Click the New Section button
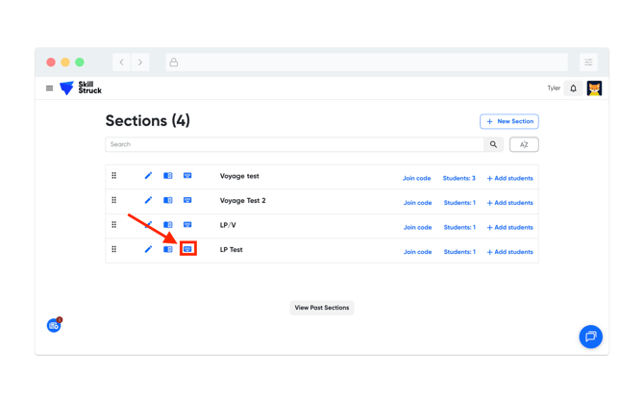The height and width of the screenshot is (402, 644). click(x=509, y=121)
